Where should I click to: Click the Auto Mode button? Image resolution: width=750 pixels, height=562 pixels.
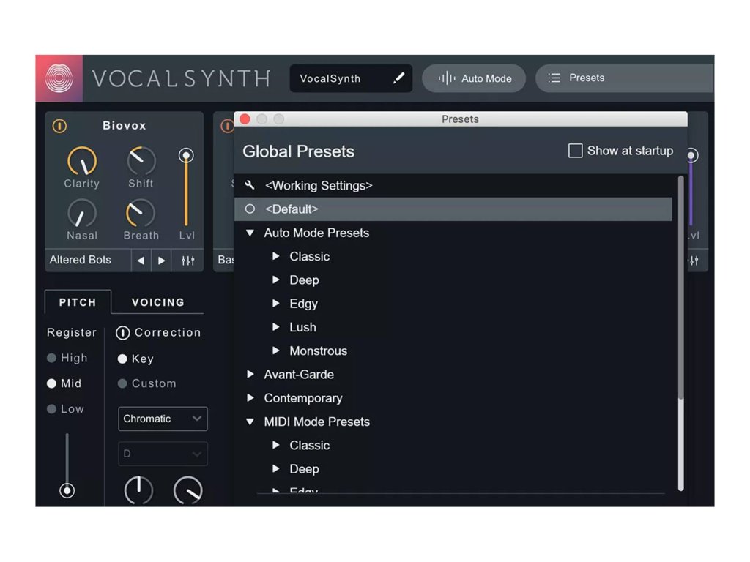coord(474,78)
